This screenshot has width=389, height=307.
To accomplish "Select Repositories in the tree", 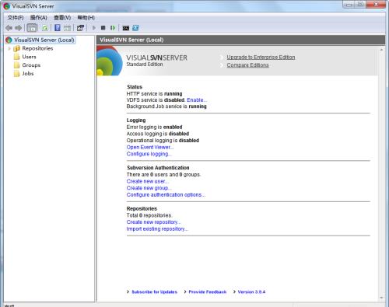I will (x=37, y=48).
